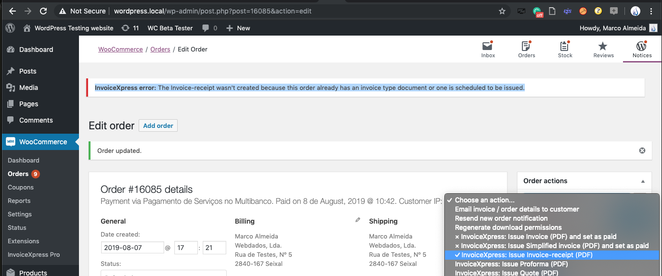Open the 11 pending updates
The image size is (662, 276).
click(x=130, y=28)
